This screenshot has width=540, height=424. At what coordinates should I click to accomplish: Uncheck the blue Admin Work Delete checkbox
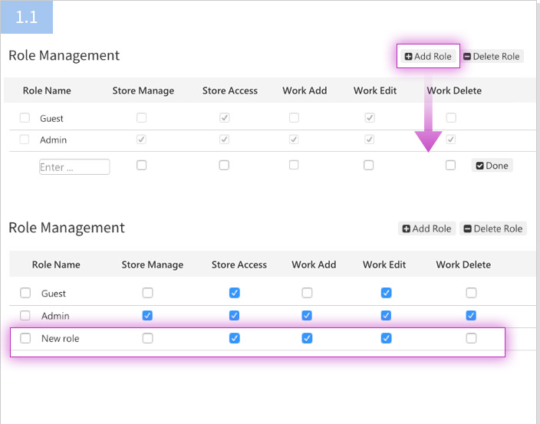[x=471, y=315]
